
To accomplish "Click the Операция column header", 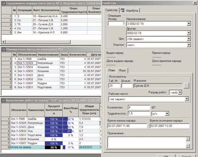I will (25, 10).
